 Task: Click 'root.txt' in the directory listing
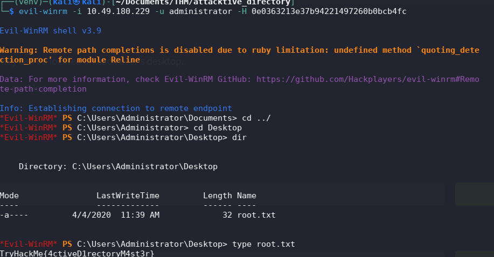coord(256,215)
